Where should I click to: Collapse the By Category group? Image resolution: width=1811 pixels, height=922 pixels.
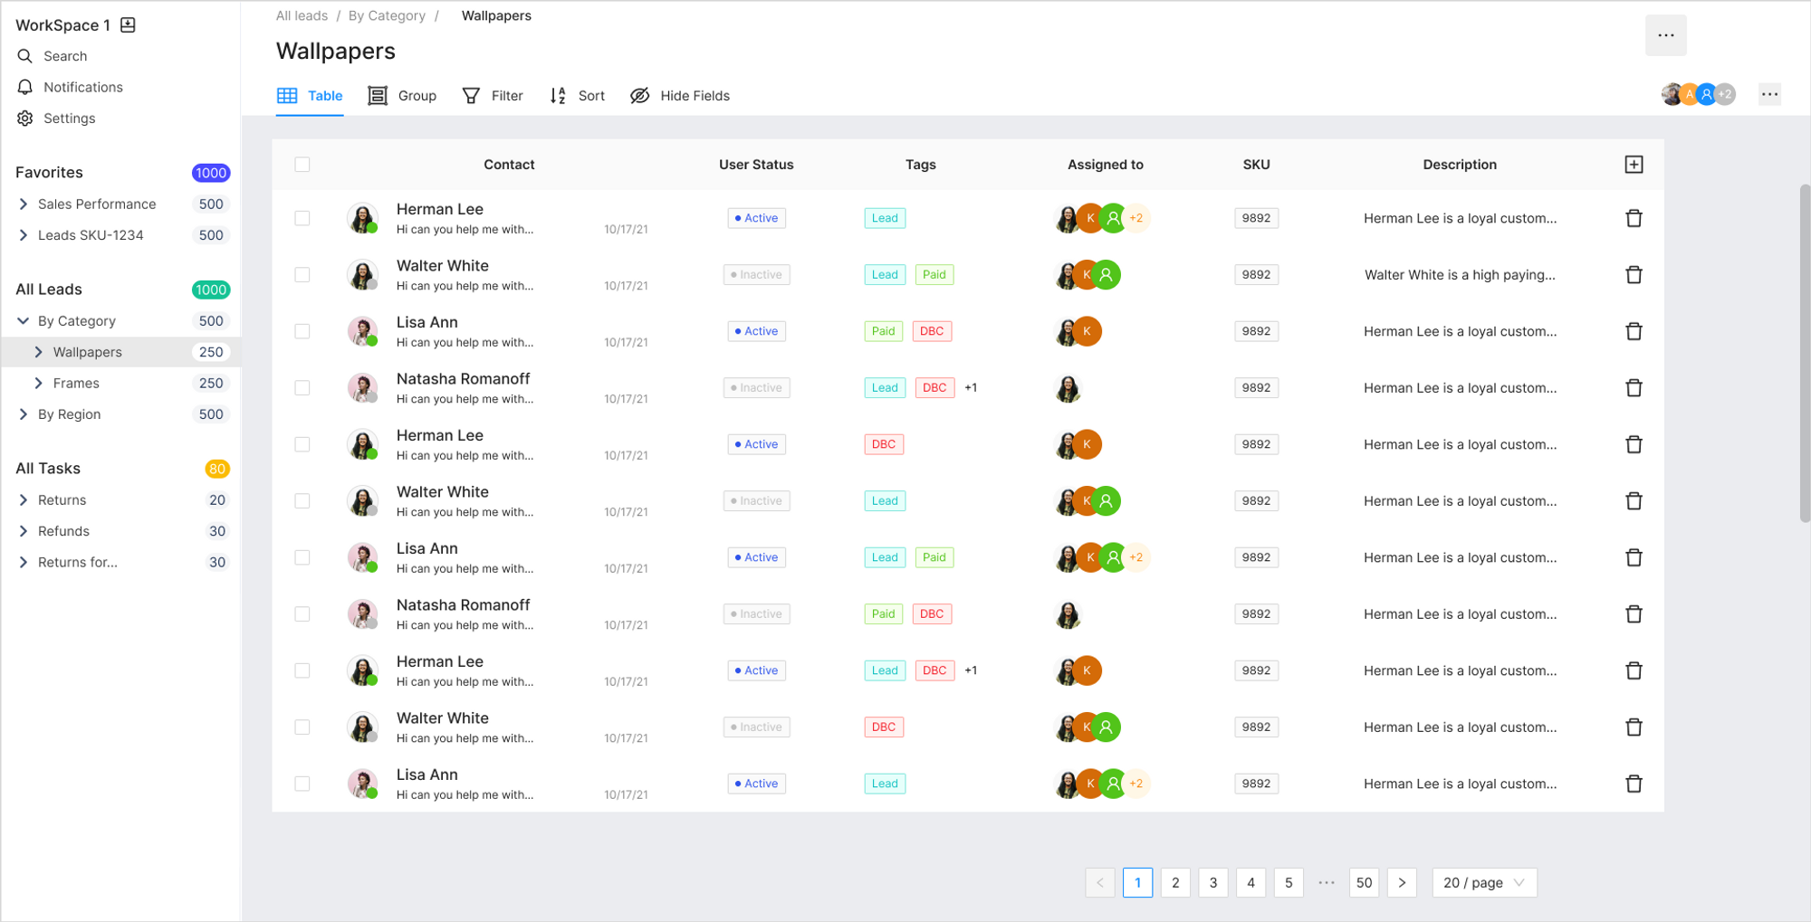pyautogui.click(x=24, y=321)
